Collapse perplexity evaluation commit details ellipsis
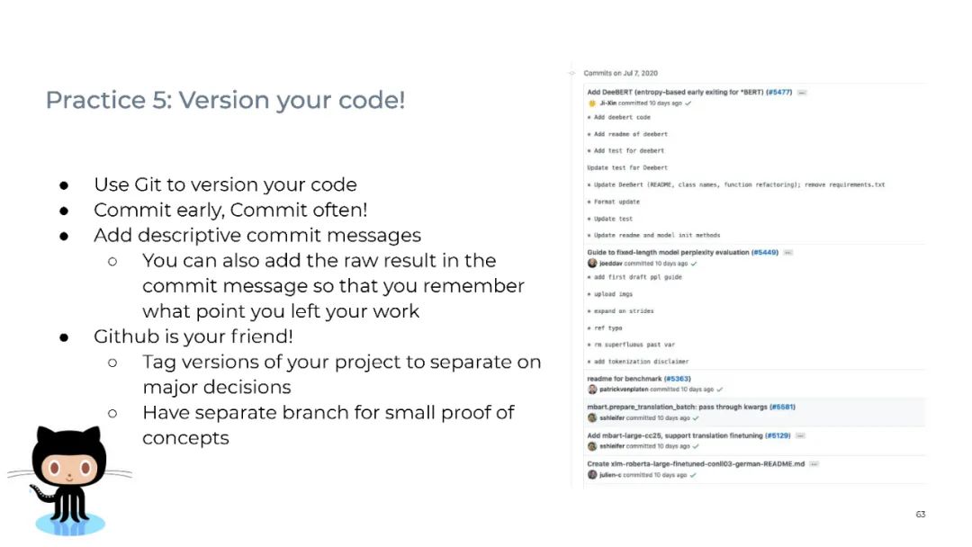Image resolution: width=972 pixels, height=547 pixels. point(788,253)
